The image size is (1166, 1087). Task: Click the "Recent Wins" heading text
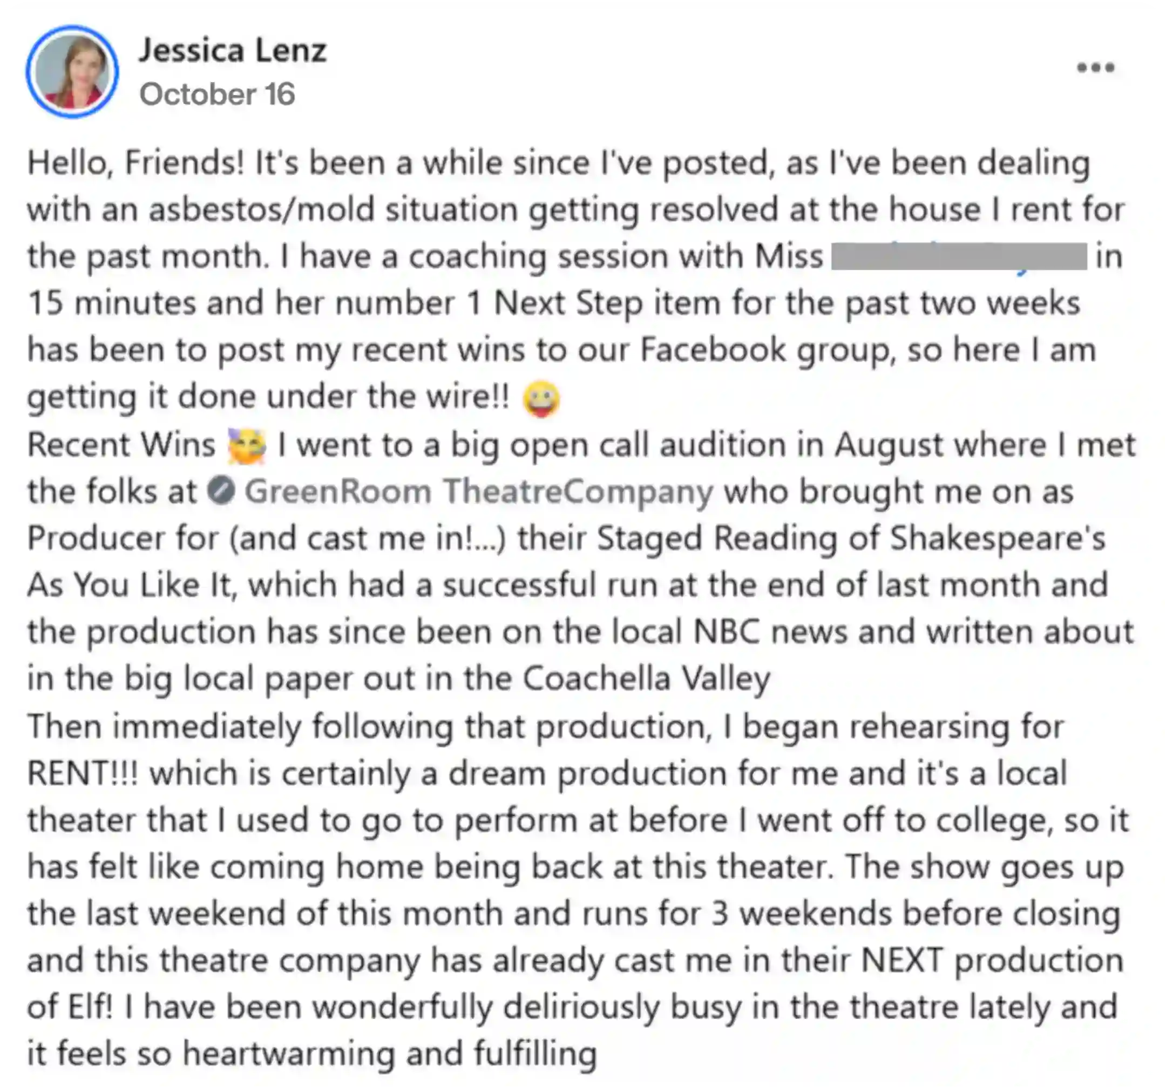(121, 444)
